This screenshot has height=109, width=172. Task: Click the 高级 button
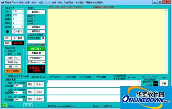(7, 43)
